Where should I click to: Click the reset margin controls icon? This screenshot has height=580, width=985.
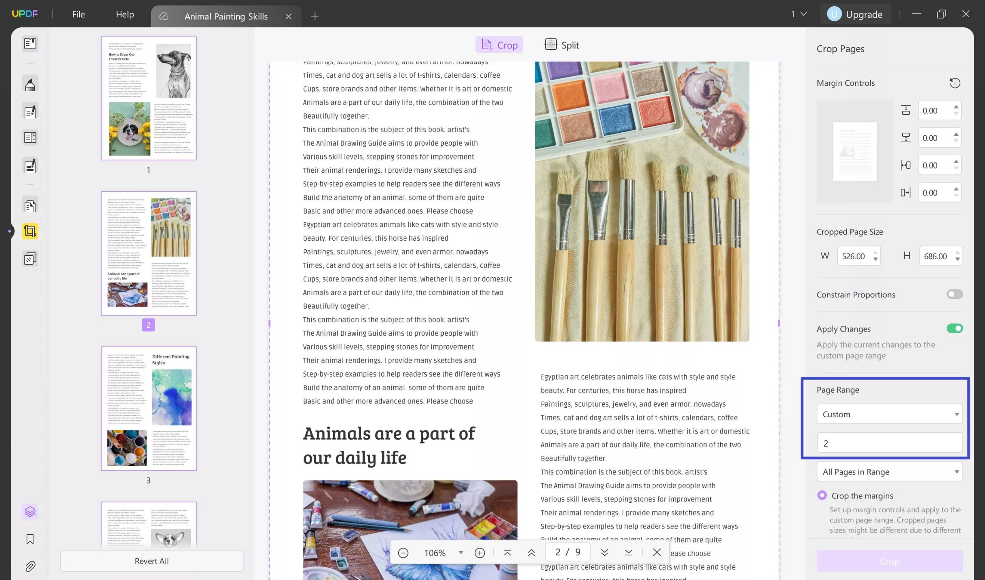pyautogui.click(x=955, y=83)
